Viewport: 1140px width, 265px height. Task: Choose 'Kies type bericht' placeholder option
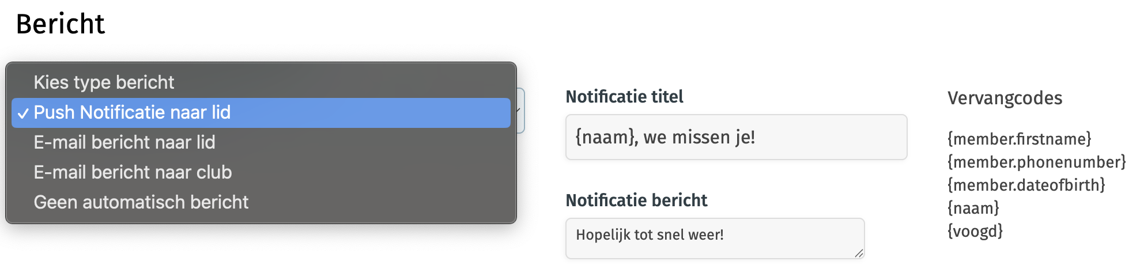pos(104,82)
